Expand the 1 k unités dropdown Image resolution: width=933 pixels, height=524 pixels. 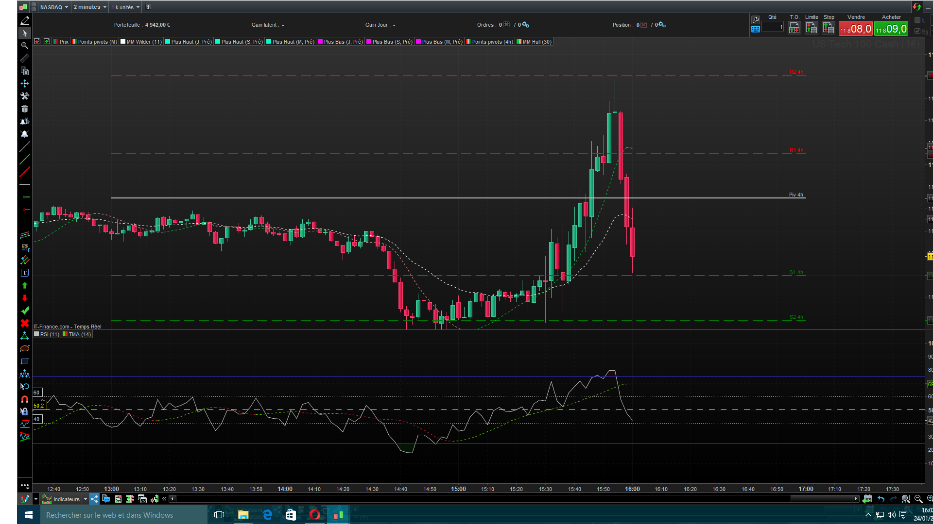(125, 7)
